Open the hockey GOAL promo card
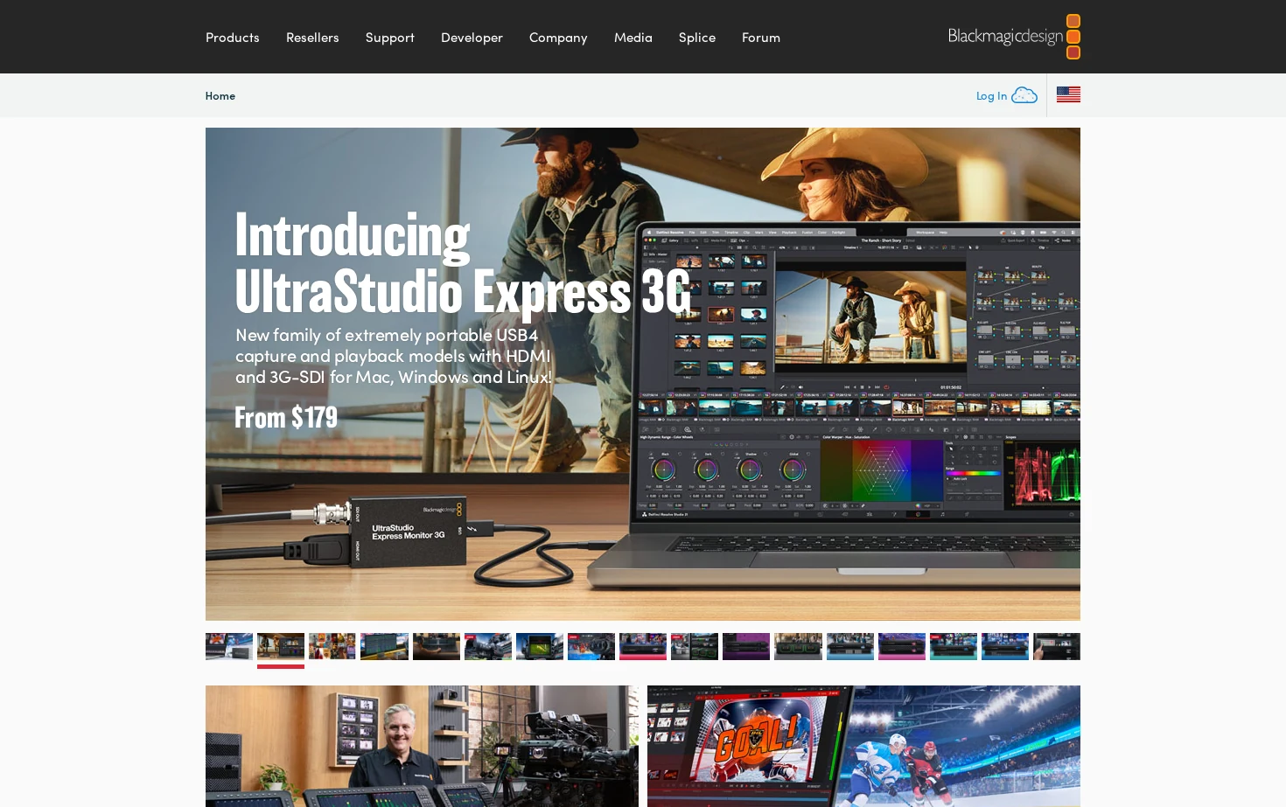The width and height of the screenshot is (1286, 807). point(863,746)
